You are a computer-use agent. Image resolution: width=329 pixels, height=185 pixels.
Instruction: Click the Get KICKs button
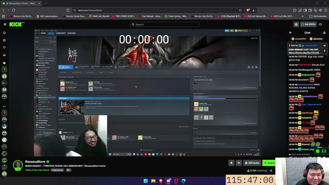pos(308,24)
